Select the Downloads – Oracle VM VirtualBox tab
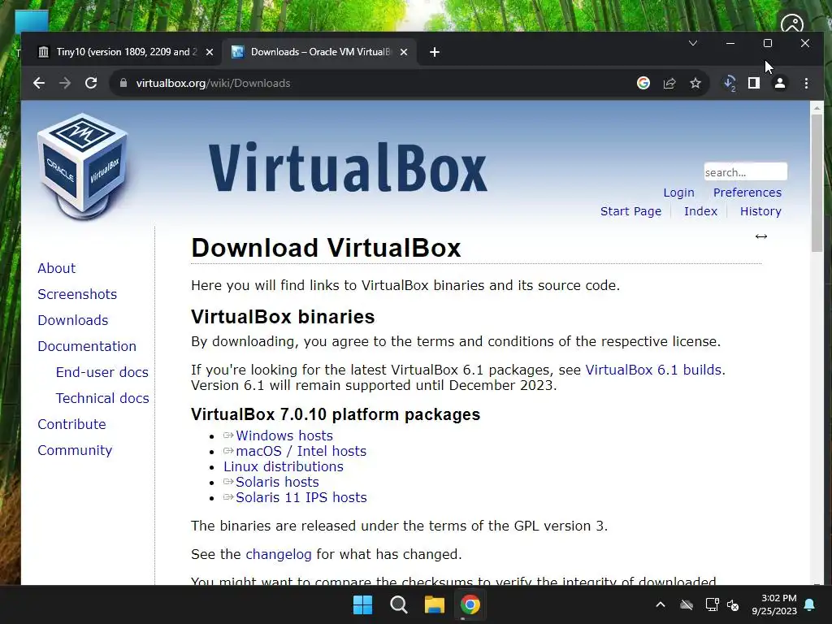The height and width of the screenshot is (624, 832). pyautogui.click(x=320, y=52)
